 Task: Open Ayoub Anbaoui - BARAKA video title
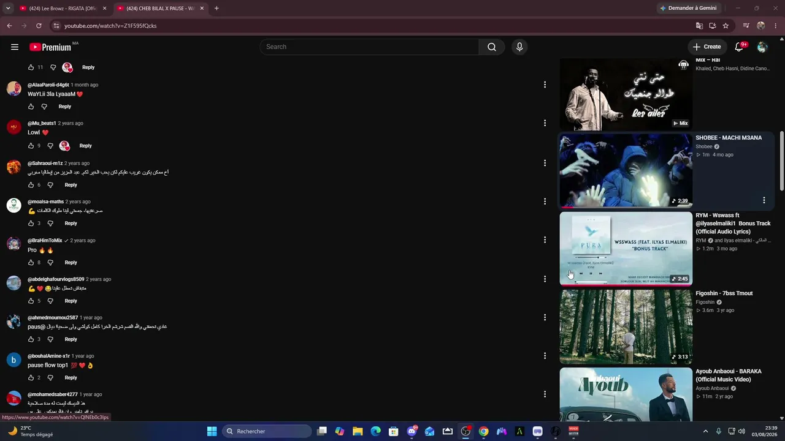pos(729,375)
